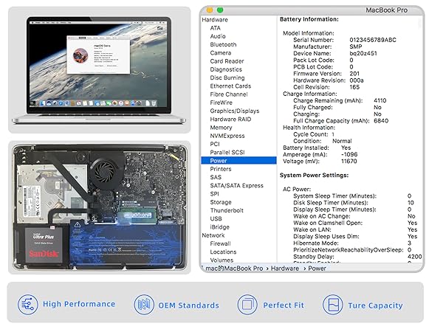
Task: Click serial number value 0123456789ABC
Action: pos(373,40)
